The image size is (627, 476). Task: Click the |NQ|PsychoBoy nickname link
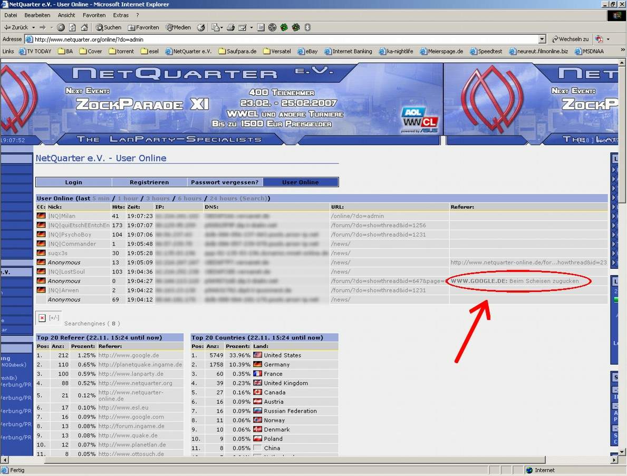70,235
